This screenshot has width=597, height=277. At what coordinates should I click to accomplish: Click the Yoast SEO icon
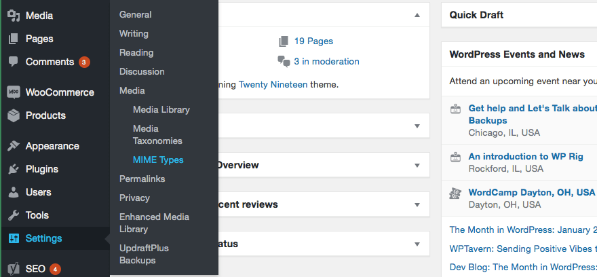pyautogui.click(x=13, y=269)
